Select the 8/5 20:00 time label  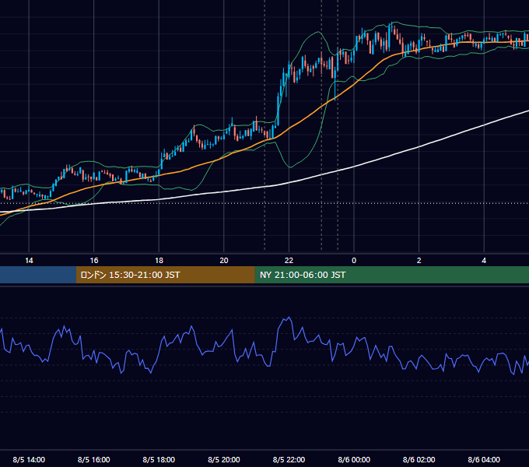click(224, 459)
